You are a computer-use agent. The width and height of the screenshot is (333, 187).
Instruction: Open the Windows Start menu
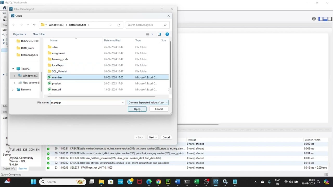(33, 182)
